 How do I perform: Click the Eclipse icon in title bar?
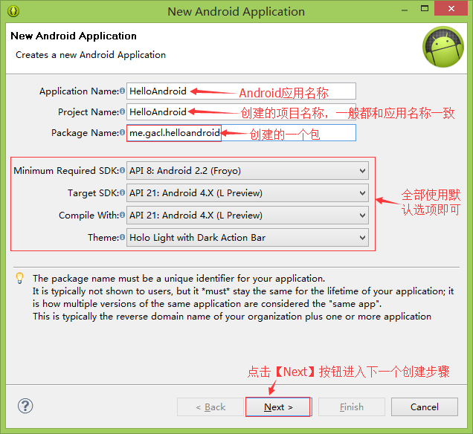(13, 11)
